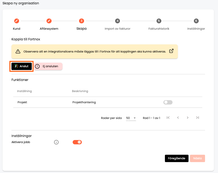Click the info icon beside Aktivera jobb
This screenshot has width=218, height=173.
pyautogui.click(x=56, y=142)
